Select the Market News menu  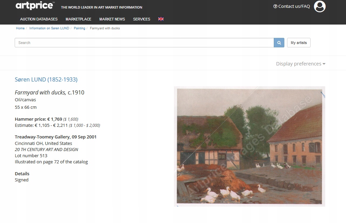tap(112, 19)
